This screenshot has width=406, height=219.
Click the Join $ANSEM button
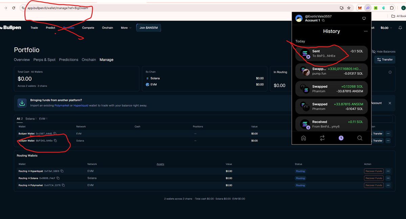149,28
